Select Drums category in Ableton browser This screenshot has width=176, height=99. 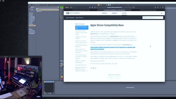[x=32, y=15]
